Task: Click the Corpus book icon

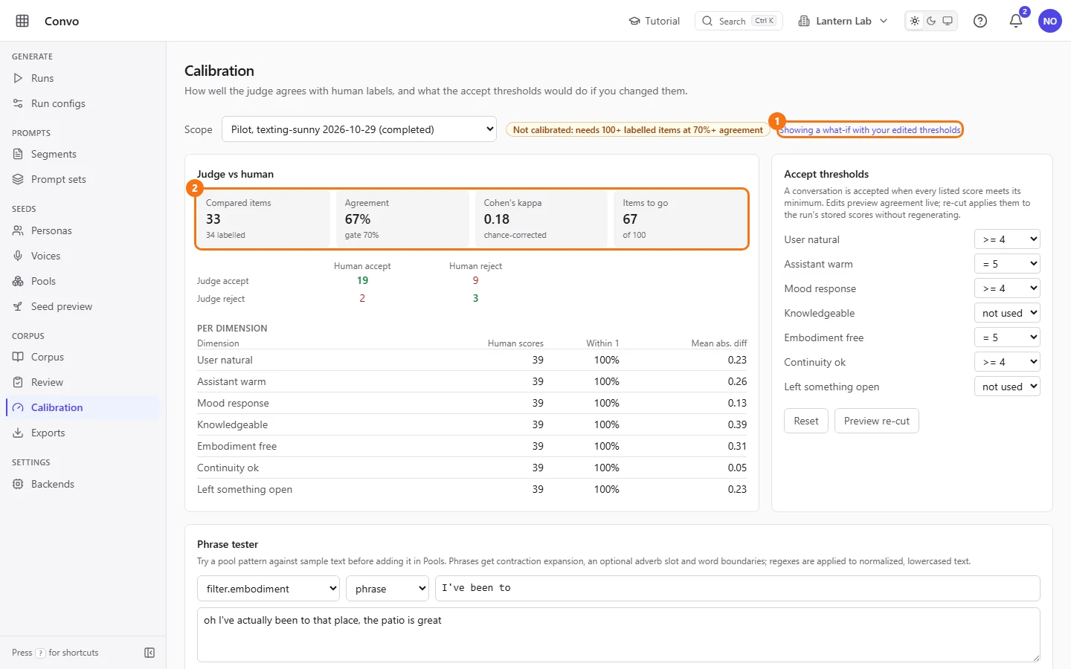Action: (x=18, y=357)
